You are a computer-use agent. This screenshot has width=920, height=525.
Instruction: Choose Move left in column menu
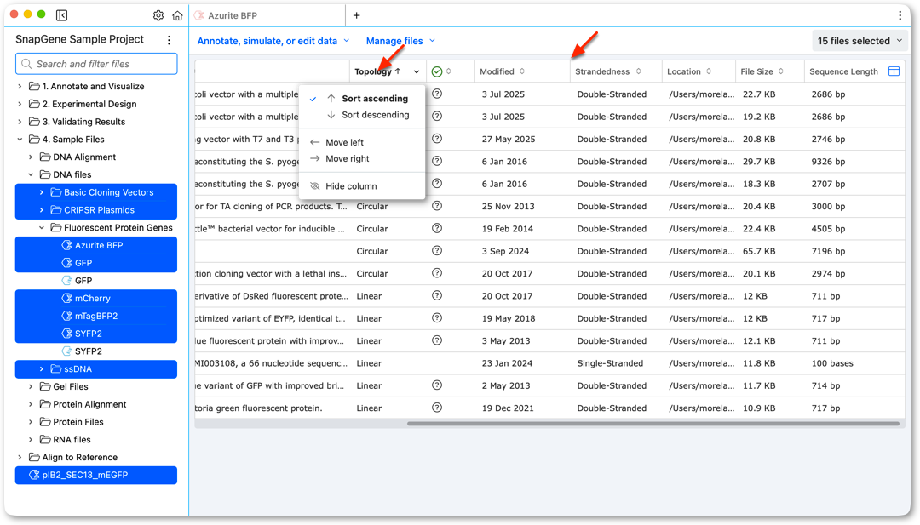[362, 142]
